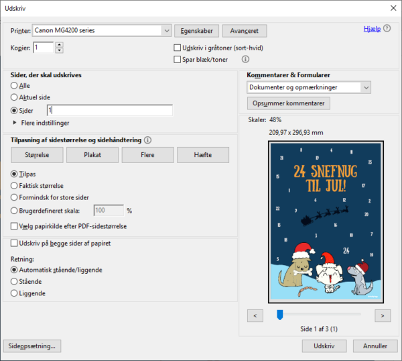The image size is (402, 361).
Task: Click the Brugerdefineret skala percent field
Action: point(109,211)
